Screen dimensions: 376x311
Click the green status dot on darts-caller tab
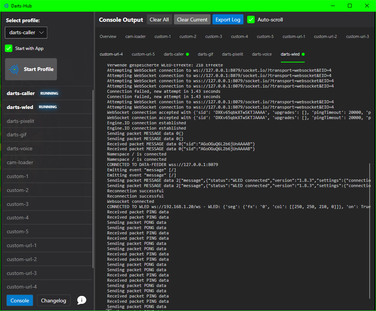tap(188, 54)
